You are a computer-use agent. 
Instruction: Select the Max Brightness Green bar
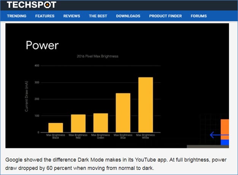(101, 123)
